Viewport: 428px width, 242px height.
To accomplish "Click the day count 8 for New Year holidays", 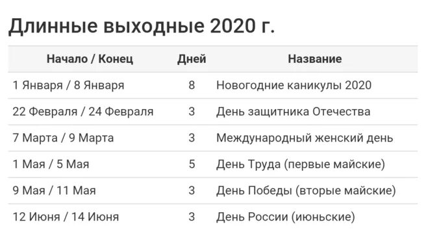I will click(192, 85).
